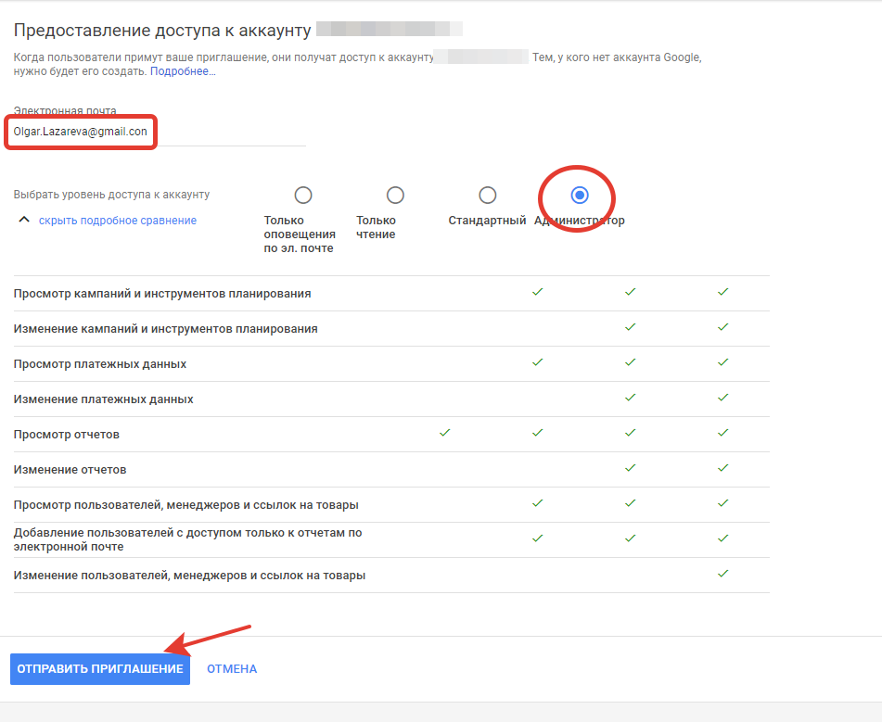This screenshot has height=722, width=882.
Task: Click leftmost checkmark in 'Изменение кампаний' row
Action: 630,327
